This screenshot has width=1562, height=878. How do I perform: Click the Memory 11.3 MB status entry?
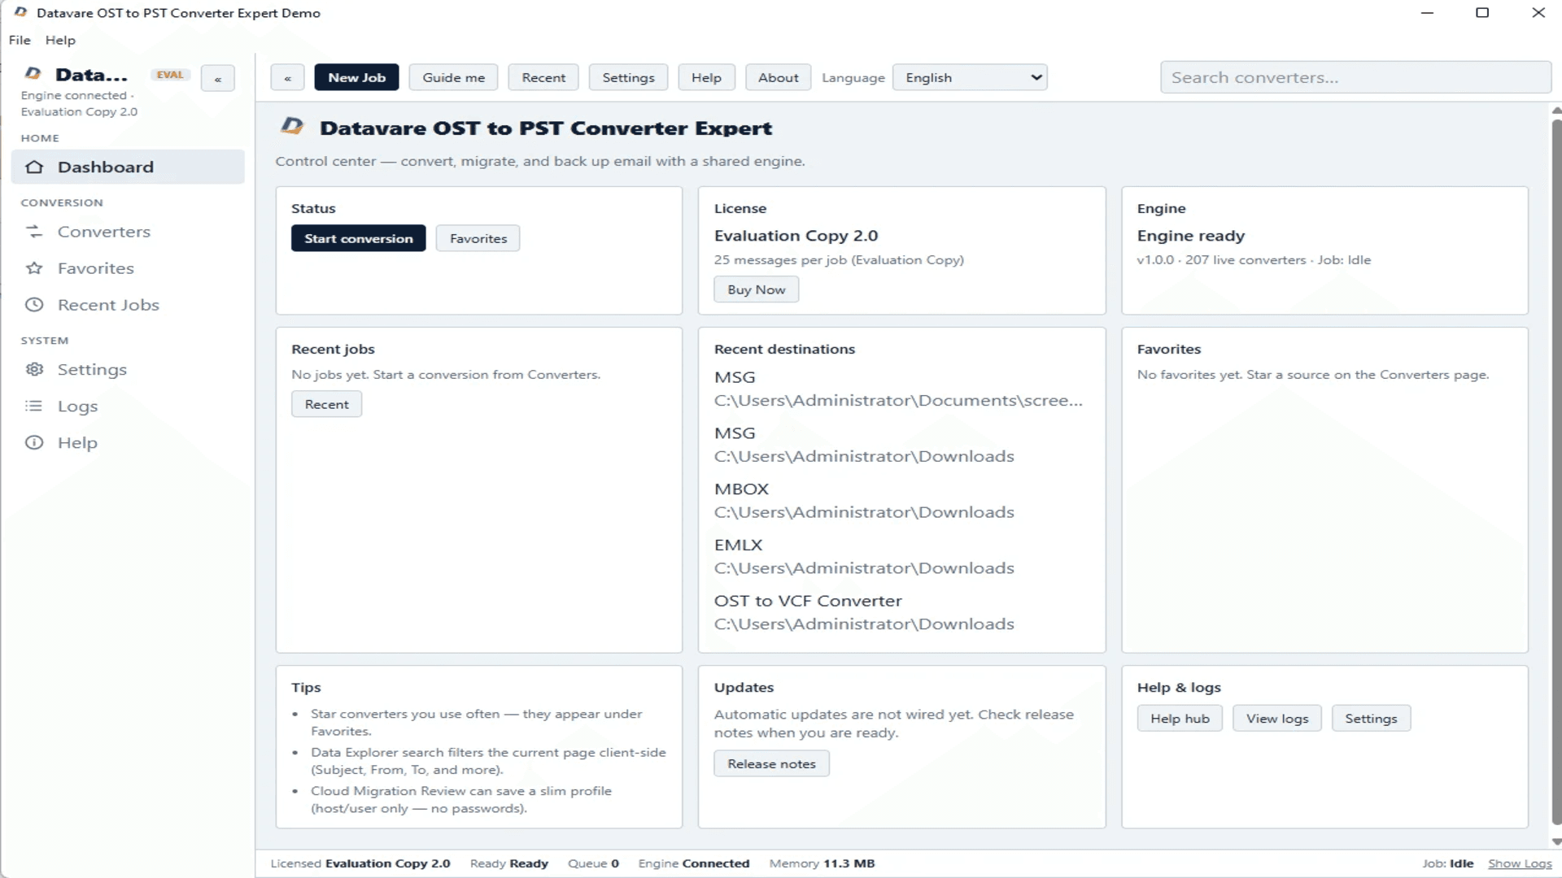tap(822, 863)
